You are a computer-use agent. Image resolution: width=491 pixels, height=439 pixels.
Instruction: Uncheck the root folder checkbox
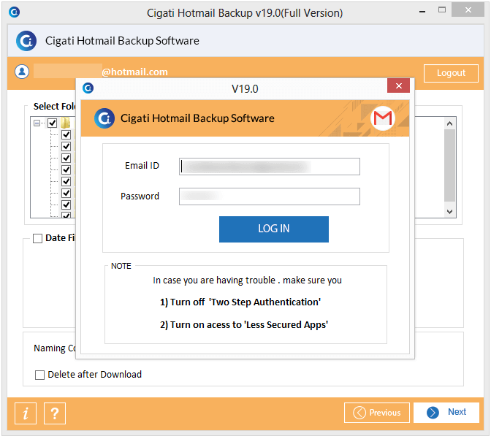pyautogui.click(x=53, y=123)
